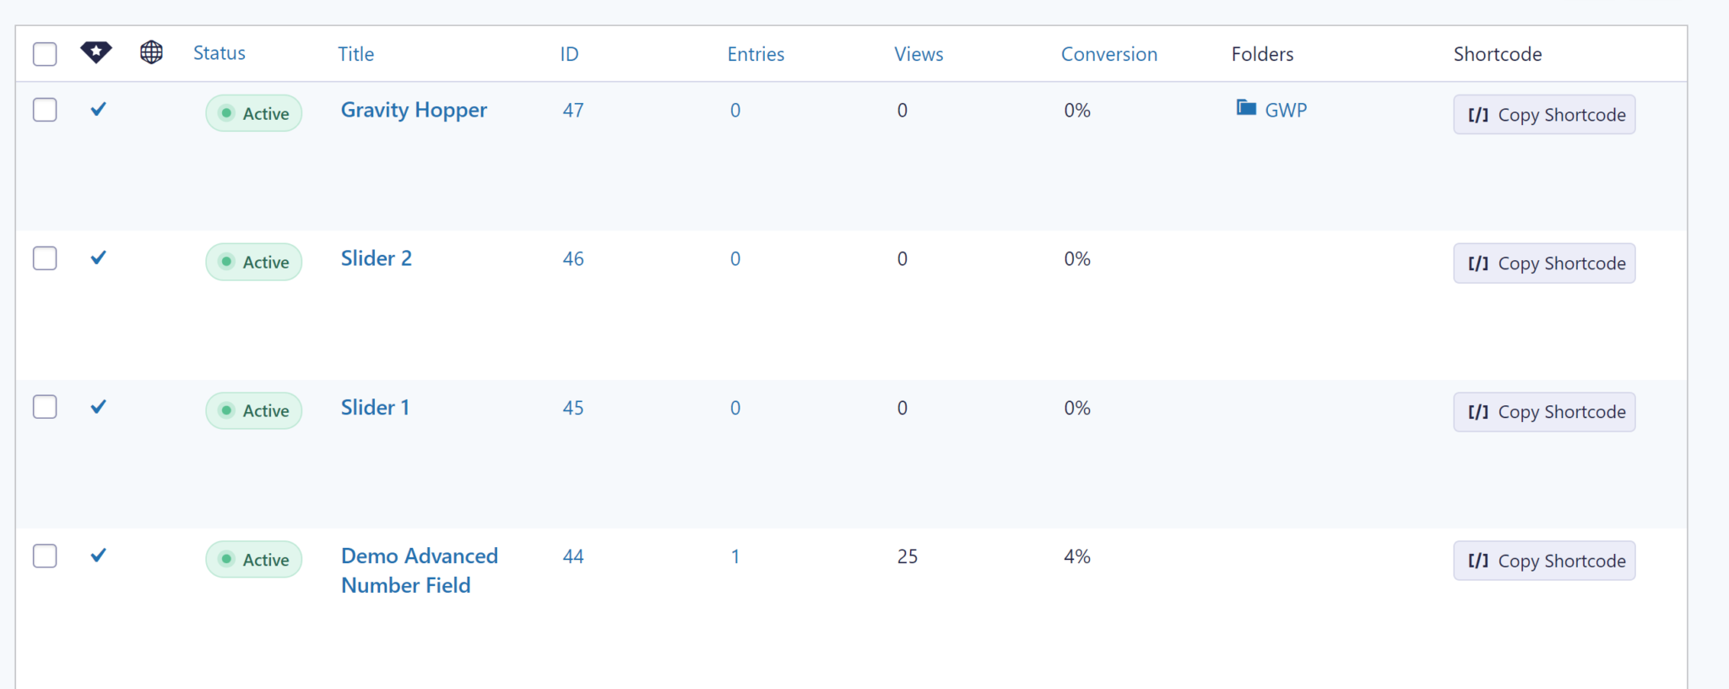Click the premium diamond column header icon
The image size is (1729, 689).
[x=96, y=52]
